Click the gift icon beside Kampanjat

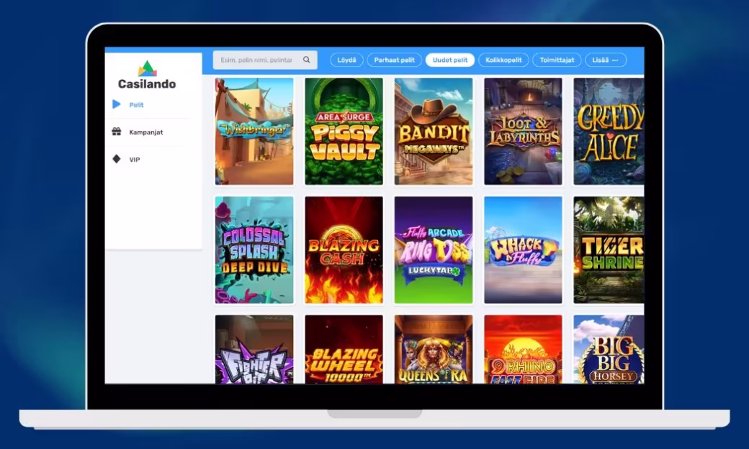coord(117,132)
